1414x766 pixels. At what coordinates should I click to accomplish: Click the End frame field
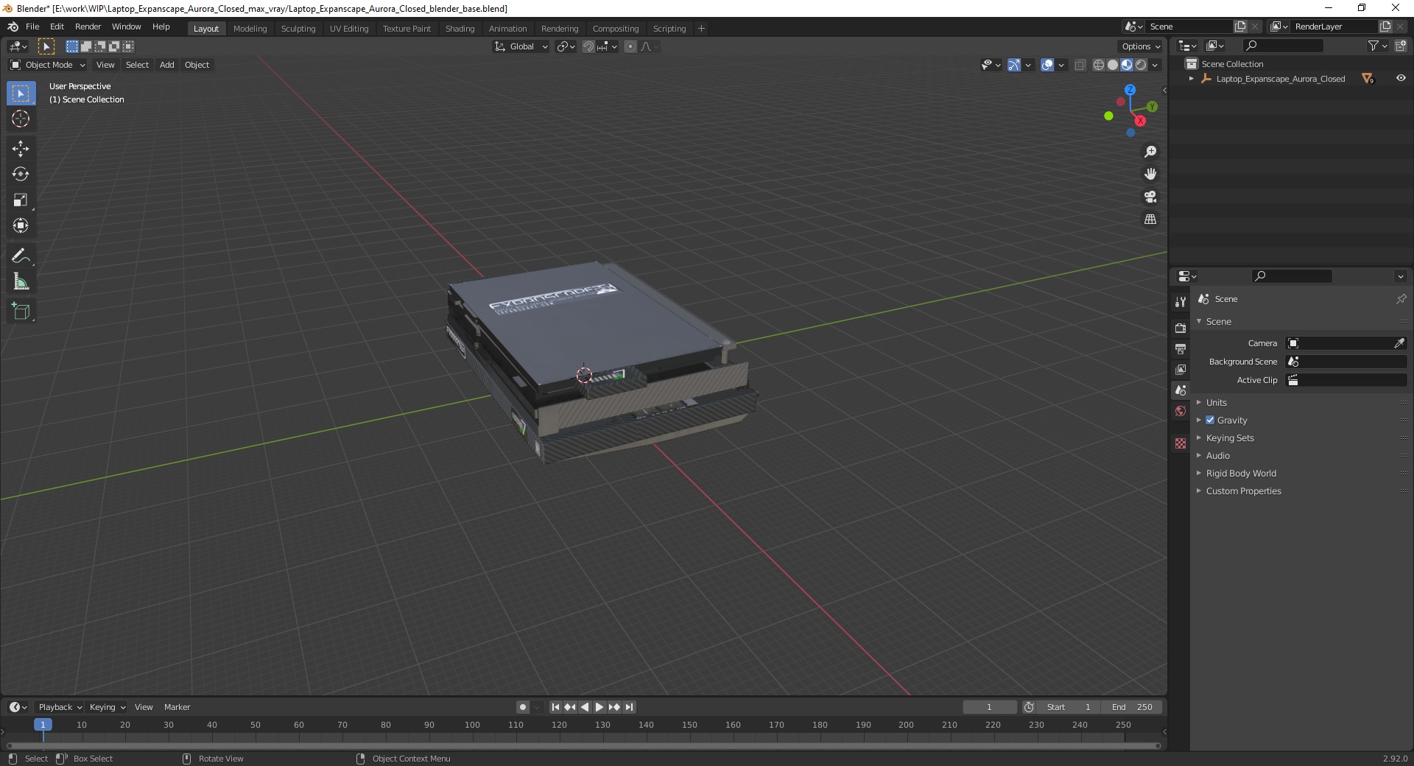tap(1132, 707)
